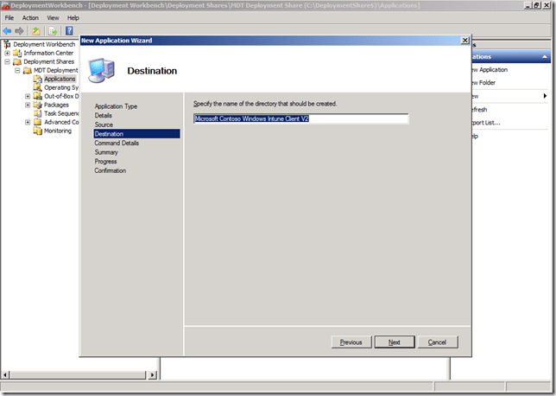Collapse the Deployment Shares node
Viewport: 556px width, 396px height.
point(7,61)
